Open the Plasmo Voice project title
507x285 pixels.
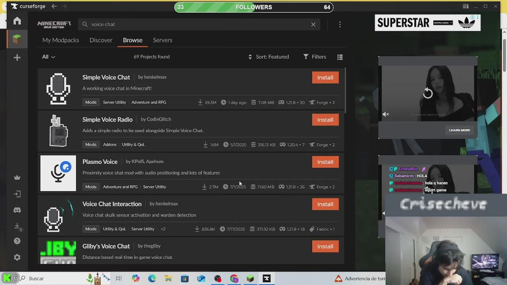pyautogui.click(x=100, y=162)
